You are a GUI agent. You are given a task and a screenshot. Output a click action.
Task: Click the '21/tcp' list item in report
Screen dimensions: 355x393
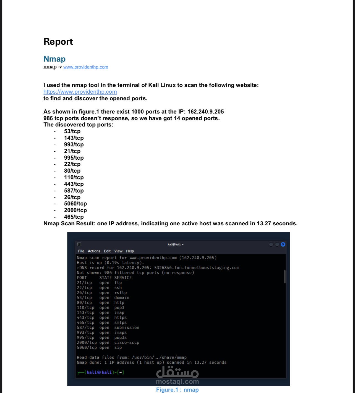click(72, 151)
